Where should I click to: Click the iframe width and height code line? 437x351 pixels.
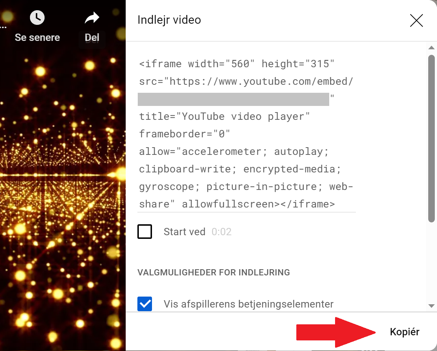(x=237, y=64)
